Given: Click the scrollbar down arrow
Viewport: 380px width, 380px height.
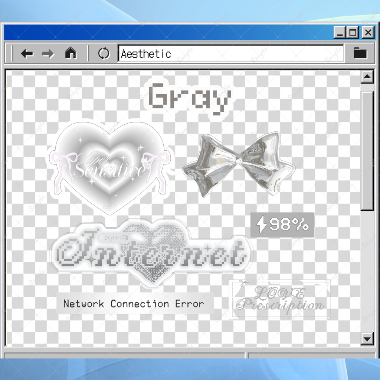Looking at the screenshot, I should 367,338.
